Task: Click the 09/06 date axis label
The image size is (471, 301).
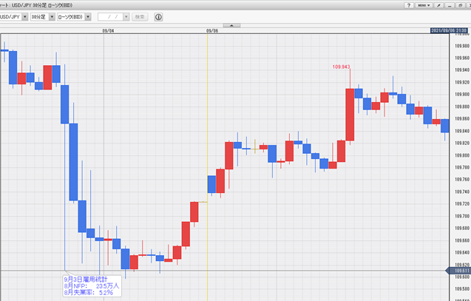Action: [x=212, y=30]
